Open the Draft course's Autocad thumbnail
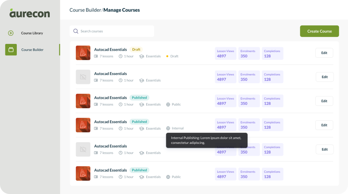Image resolution: width=348 pixels, height=194 pixels. pyautogui.click(x=83, y=53)
